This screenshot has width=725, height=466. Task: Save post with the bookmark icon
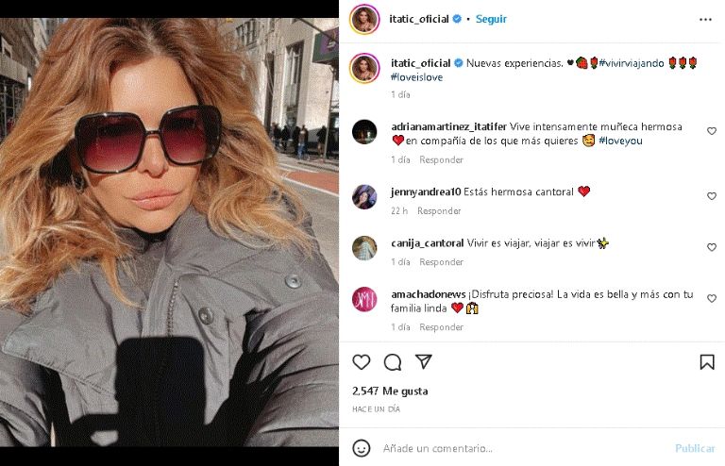click(707, 362)
